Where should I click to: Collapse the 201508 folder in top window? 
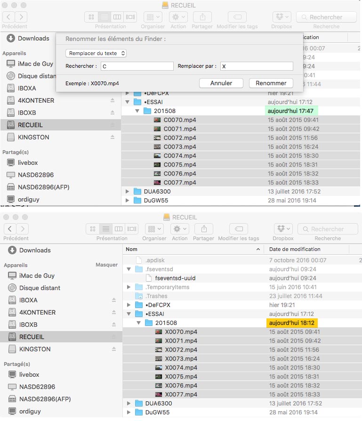tap(137, 111)
